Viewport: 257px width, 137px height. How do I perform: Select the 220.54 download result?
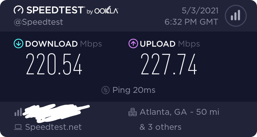point(54,64)
